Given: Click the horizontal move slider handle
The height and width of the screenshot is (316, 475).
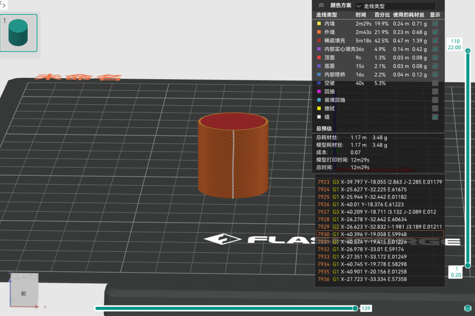Looking at the screenshot, I should point(355,308).
